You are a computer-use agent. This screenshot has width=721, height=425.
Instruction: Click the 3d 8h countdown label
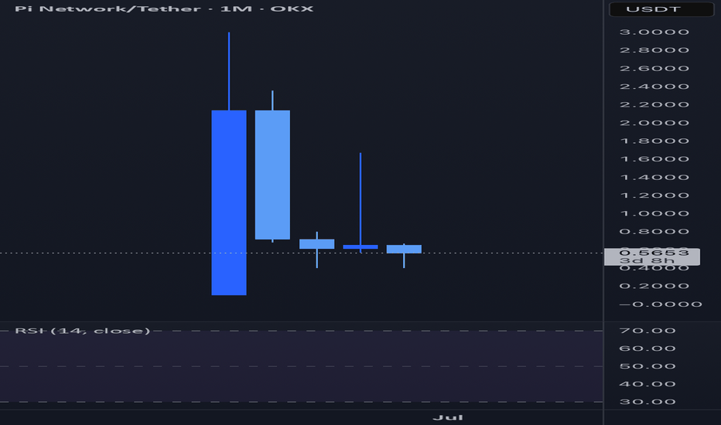647,261
